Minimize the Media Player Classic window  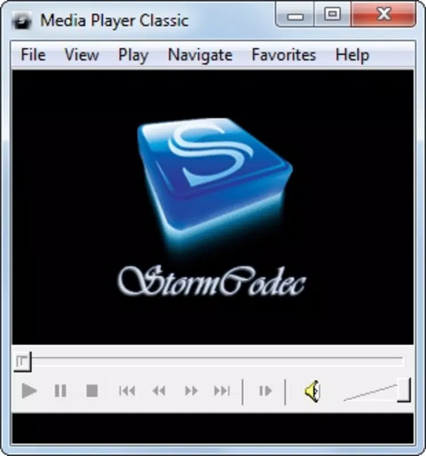pyautogui.click(x=295, y=14)
